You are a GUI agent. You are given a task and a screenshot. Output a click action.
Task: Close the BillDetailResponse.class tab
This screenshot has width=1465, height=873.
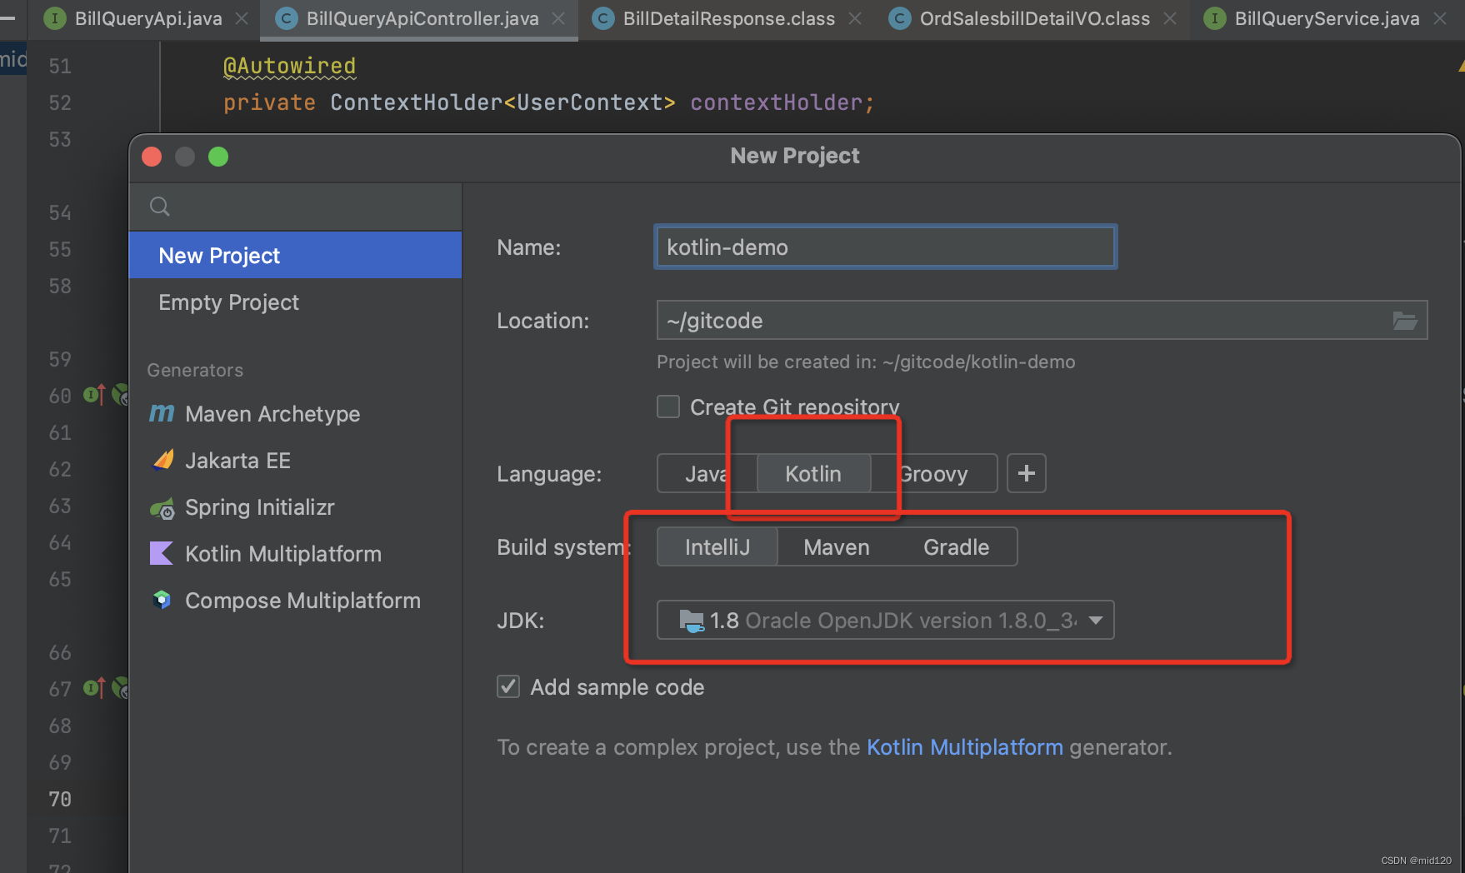pos(855,18)
